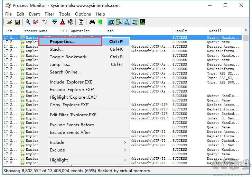Screen dimensions: 252x177
Task: Click the vertical scrollbar thumb
Action: 246,38
